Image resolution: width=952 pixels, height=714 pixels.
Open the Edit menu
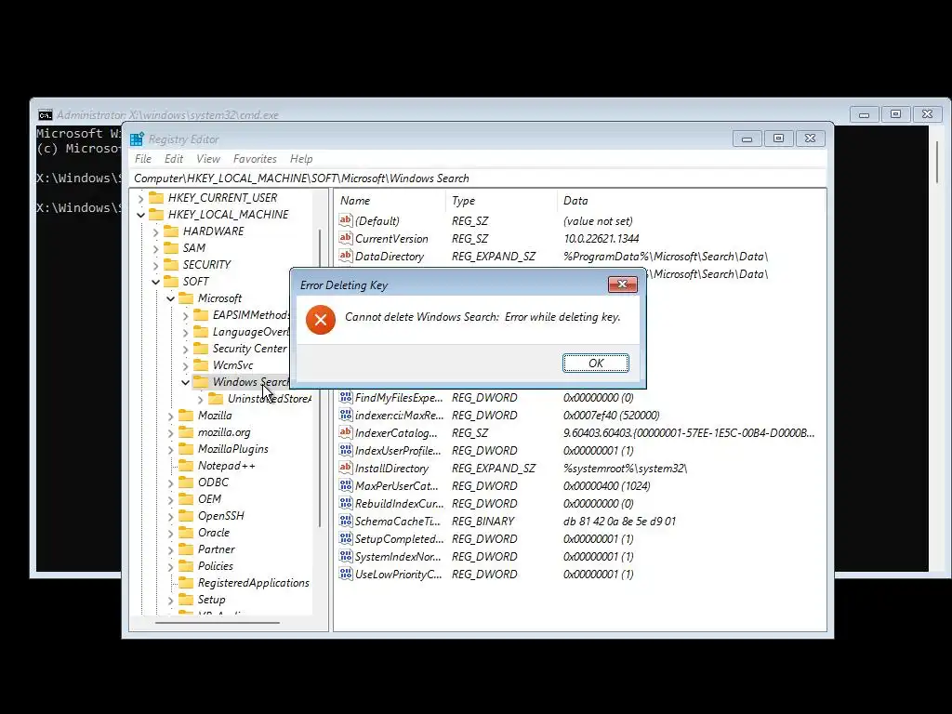click(174, 158)
